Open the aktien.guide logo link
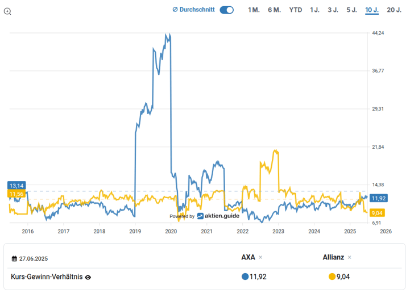Screen dimensions: 410x293 (218, 216)
